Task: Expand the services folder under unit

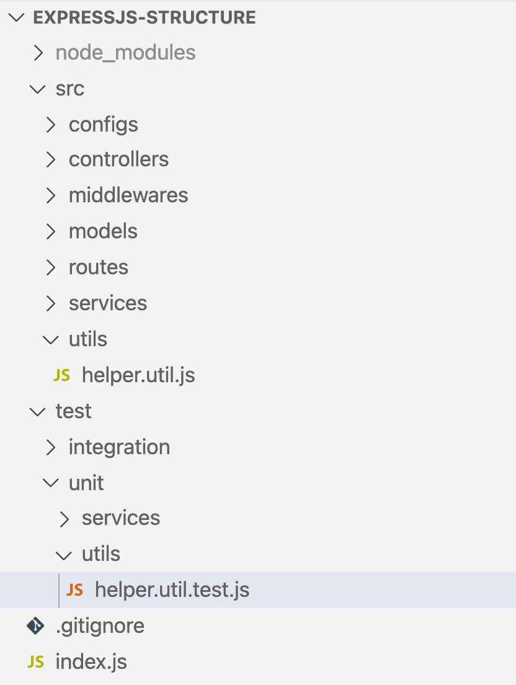Action: click(x=121, y=517)
